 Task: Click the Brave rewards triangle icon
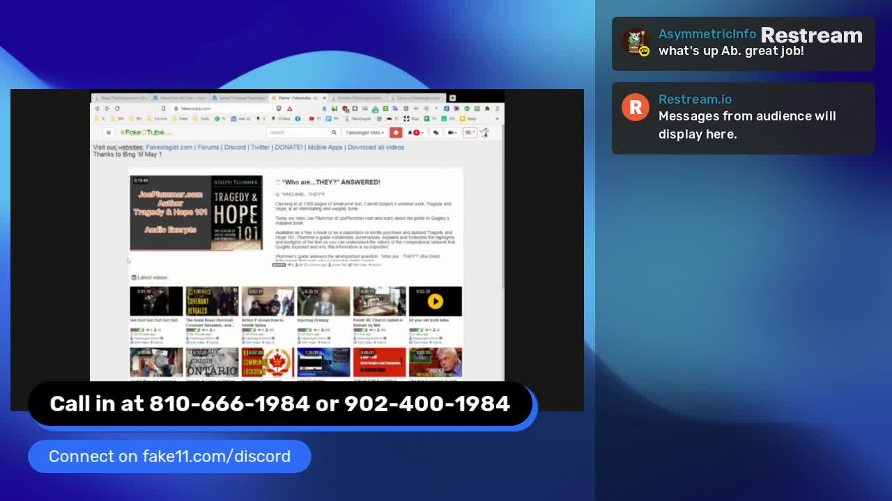point(290,109)
